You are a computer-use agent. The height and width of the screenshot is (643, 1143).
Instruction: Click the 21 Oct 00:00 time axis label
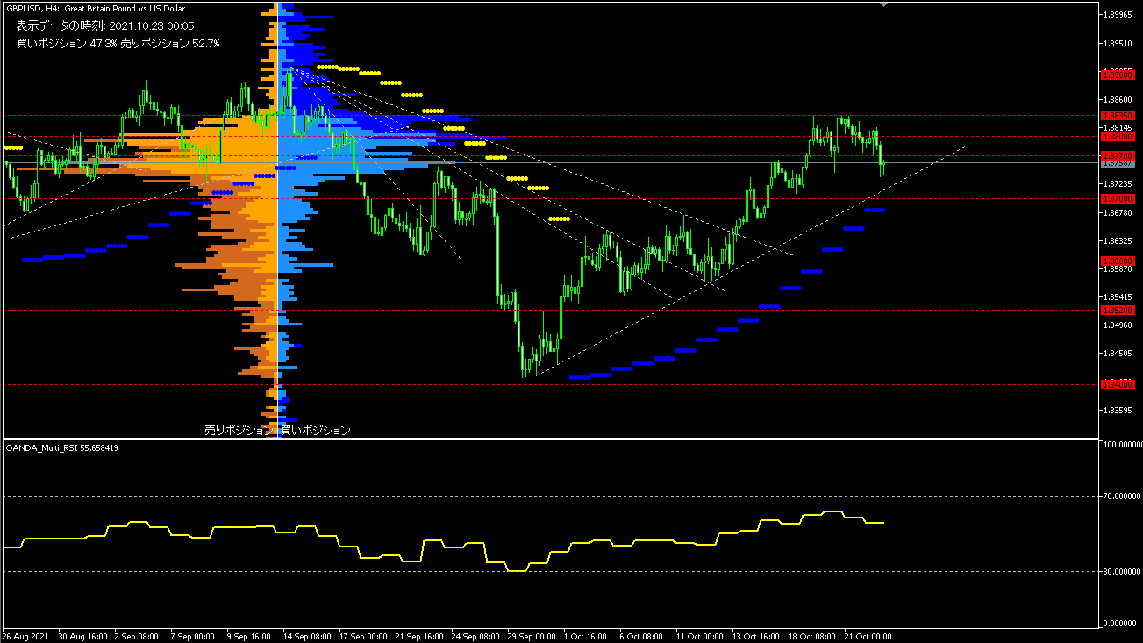click(868, 635)
